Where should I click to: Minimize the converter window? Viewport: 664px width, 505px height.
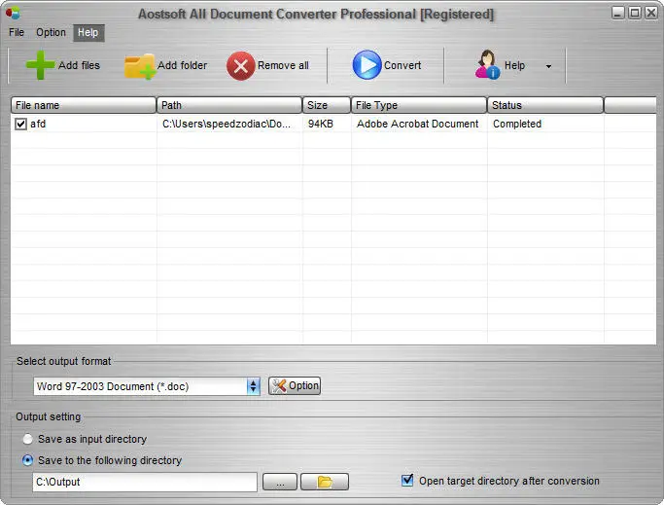point(618,14)
